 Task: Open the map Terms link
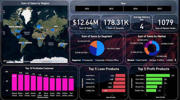pos(62,61)
